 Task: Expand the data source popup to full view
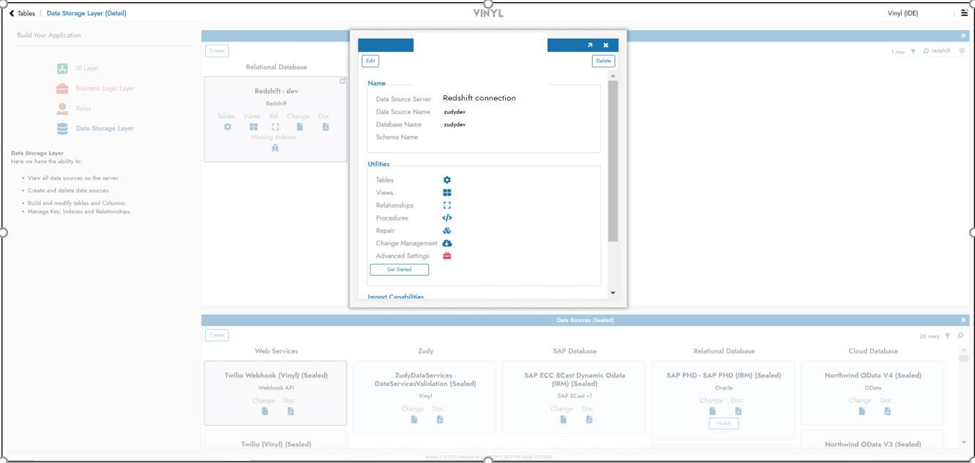pos(590,45)
